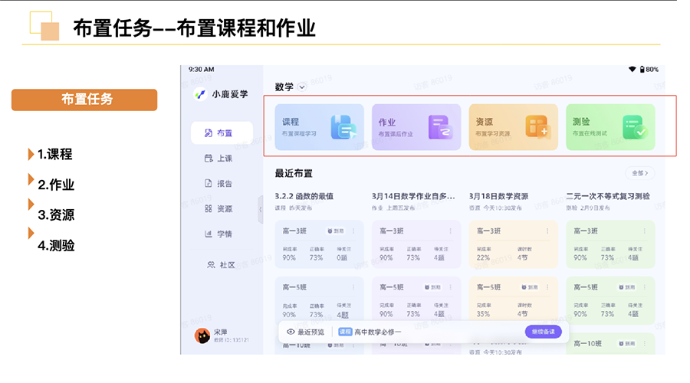Screen dimensions: 690x383
Task: Click the 小鹿爱学 app logo
Action: (x=201, y=94)
